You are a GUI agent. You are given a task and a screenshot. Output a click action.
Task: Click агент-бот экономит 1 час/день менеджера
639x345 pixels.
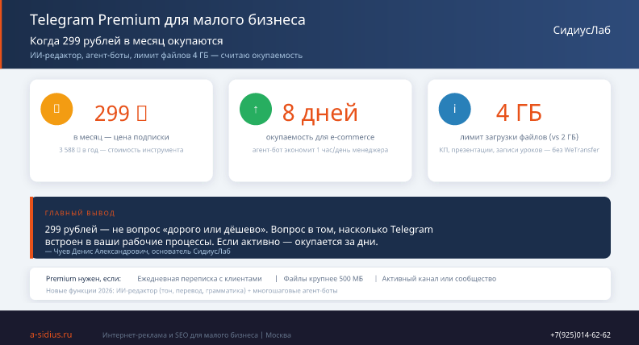(320, 150)
